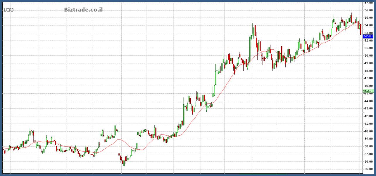Viewport: 376px width, 176px height.
Task: Pick the 36.00 price axis label
Action: click(x=368, y=162)
